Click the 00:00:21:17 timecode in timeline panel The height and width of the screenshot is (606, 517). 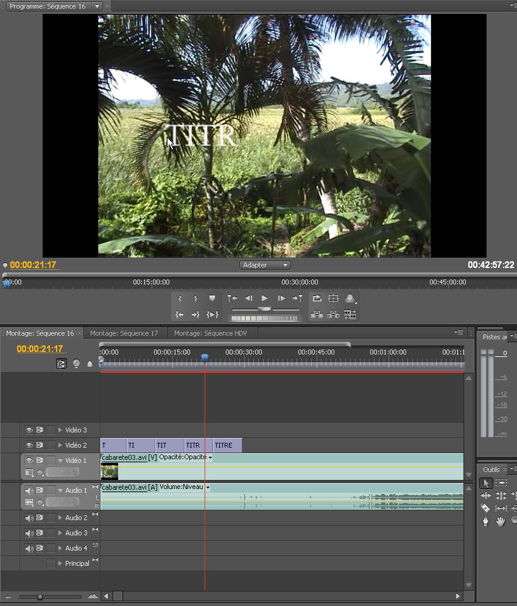tap(40, 349)
